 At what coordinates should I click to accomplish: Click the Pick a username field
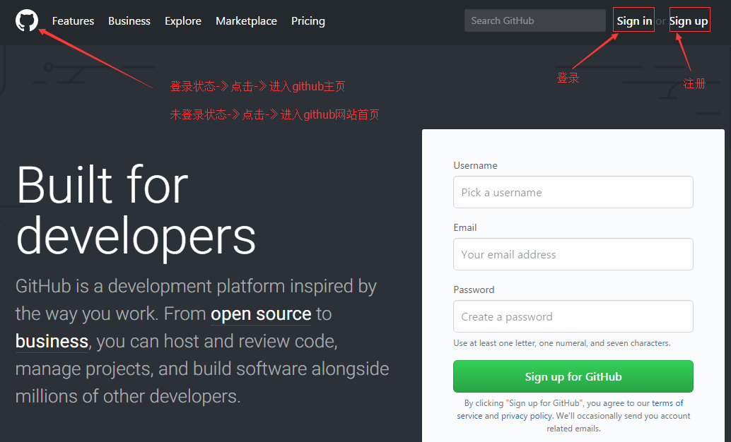573,192
